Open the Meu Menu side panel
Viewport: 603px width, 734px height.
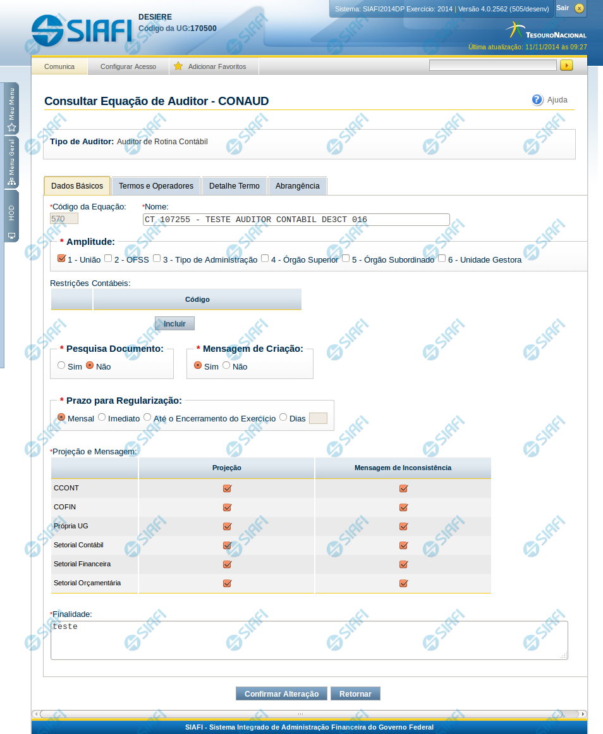pos(11,108)
